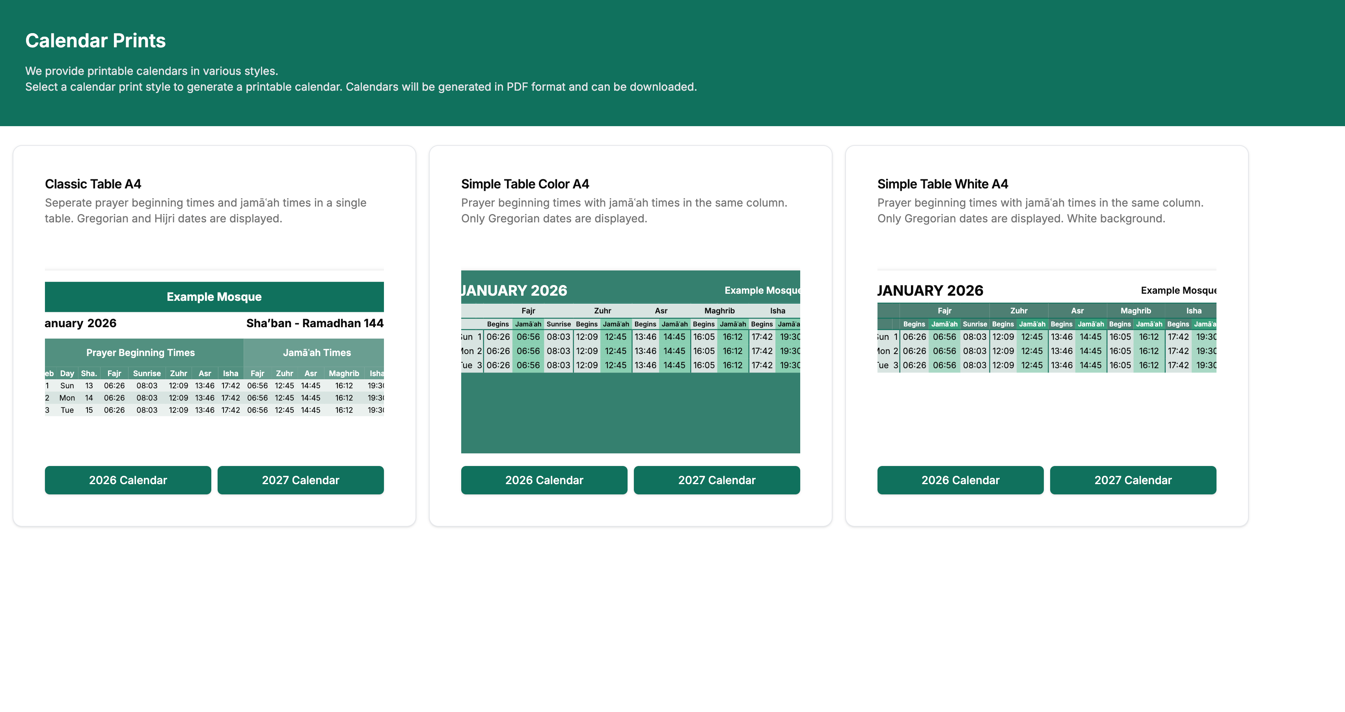Select the Simple Table White A4 title
The width and height of the screenshot is (1345, 712).
coord(943,184)
